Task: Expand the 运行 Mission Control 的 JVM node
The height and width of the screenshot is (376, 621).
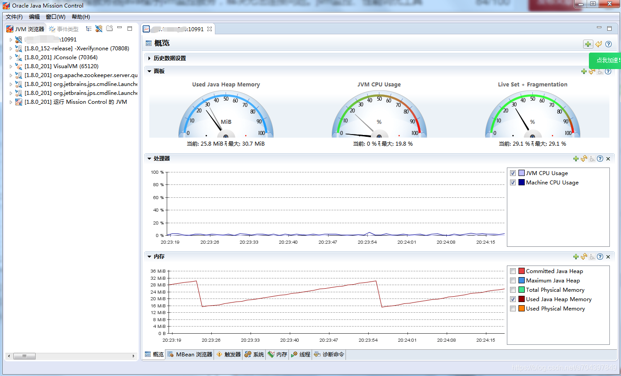Action: pos(11,102)
